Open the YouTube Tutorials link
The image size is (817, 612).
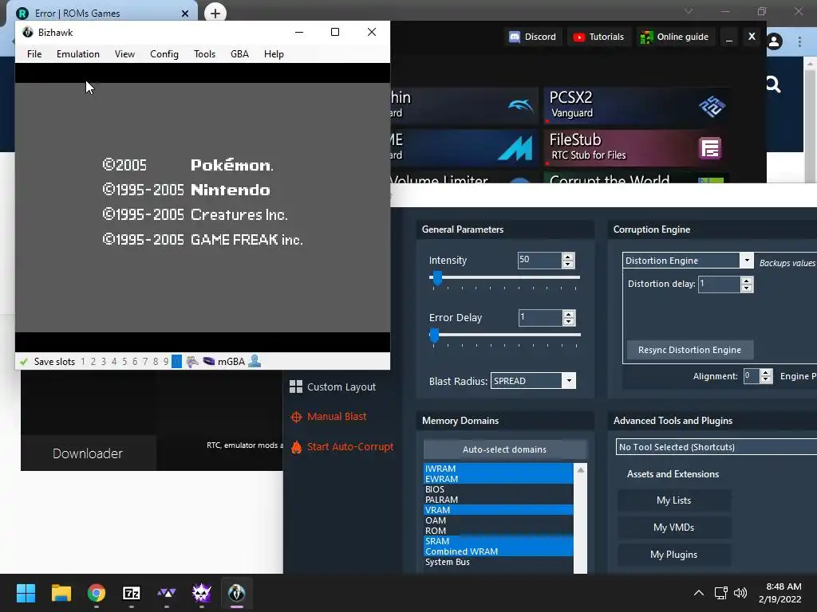[x=598, y=37]
